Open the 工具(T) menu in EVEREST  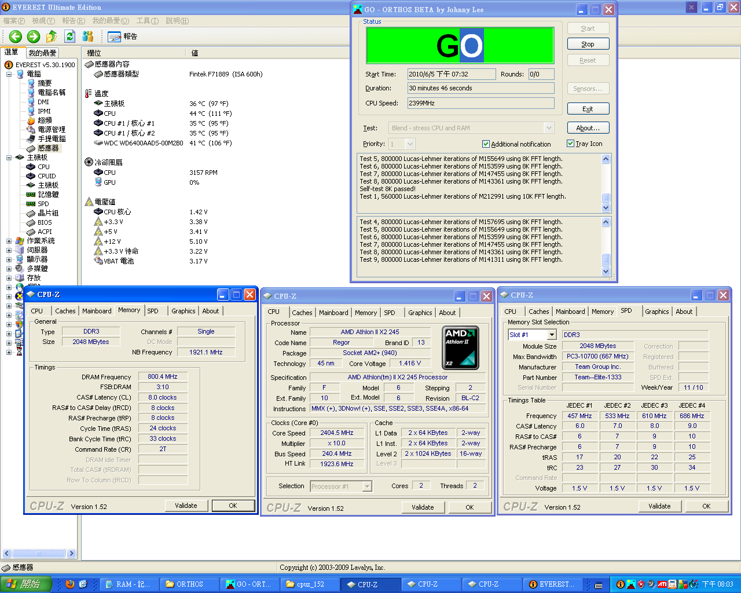coord(147,21)
